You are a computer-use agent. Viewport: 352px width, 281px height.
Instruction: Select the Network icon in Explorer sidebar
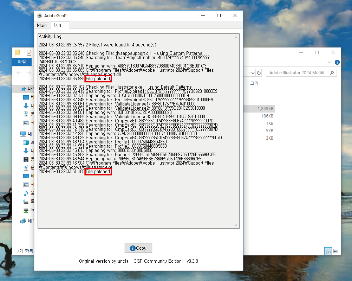tap(23, 221)
